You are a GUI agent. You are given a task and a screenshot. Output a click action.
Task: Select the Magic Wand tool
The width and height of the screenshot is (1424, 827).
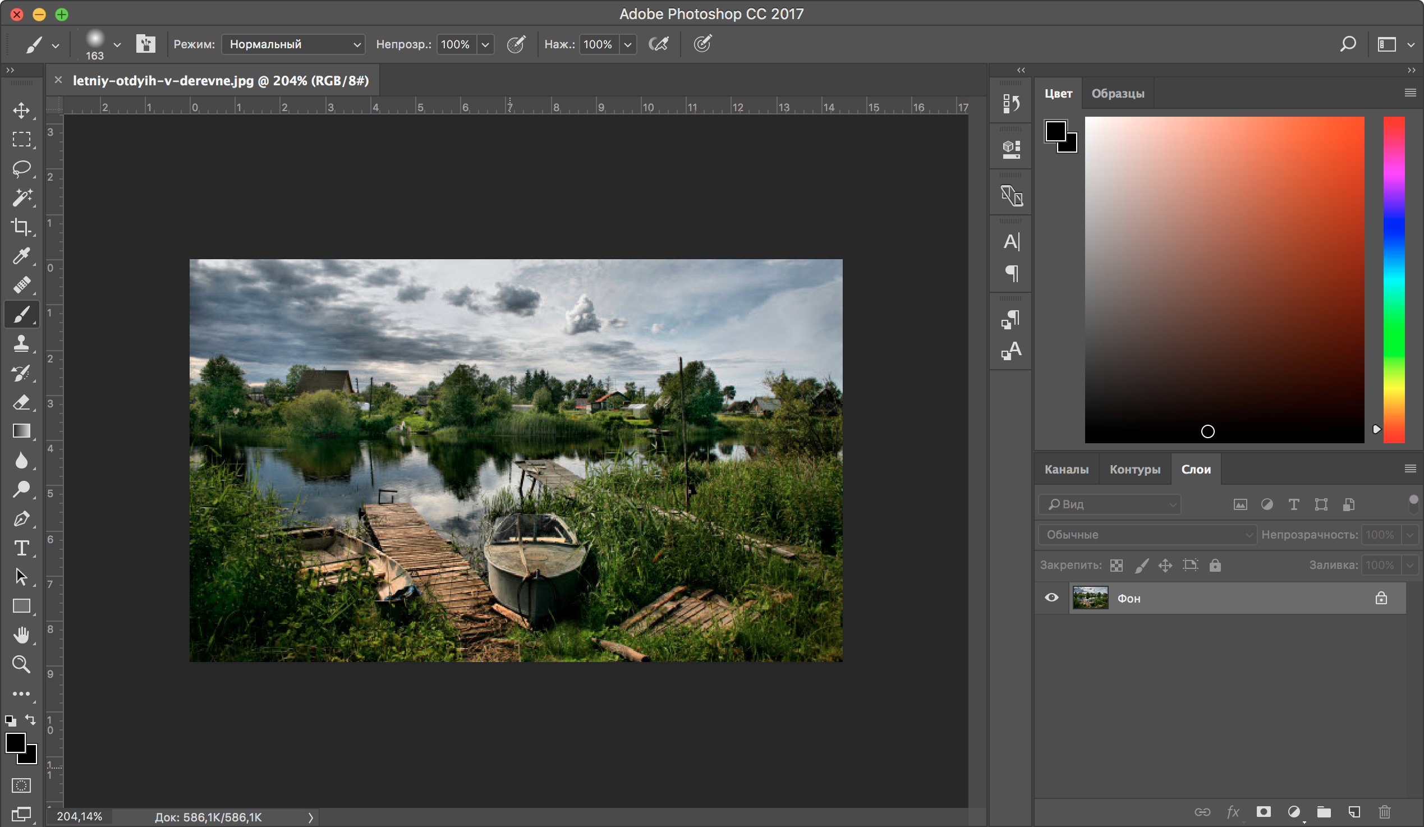point(21,197)
